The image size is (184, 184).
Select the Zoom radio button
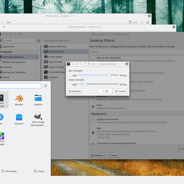93,107
